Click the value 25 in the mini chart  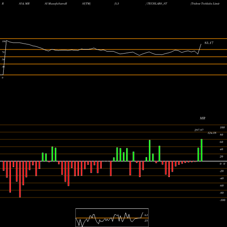146,221
